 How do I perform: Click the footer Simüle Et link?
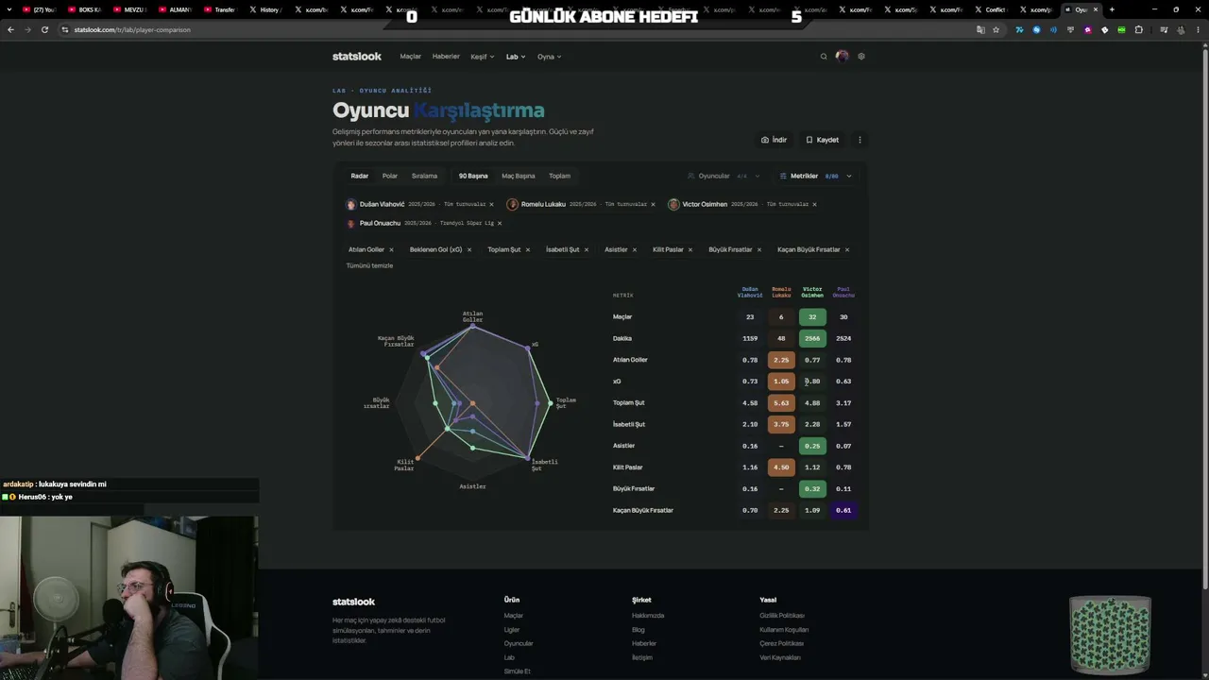pyautogui.click(x=517, y=671)
